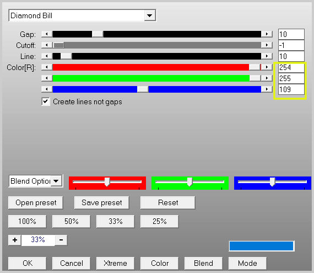314x273 pixels.
Task: Click the Open preset button
Action: [36, 202]
